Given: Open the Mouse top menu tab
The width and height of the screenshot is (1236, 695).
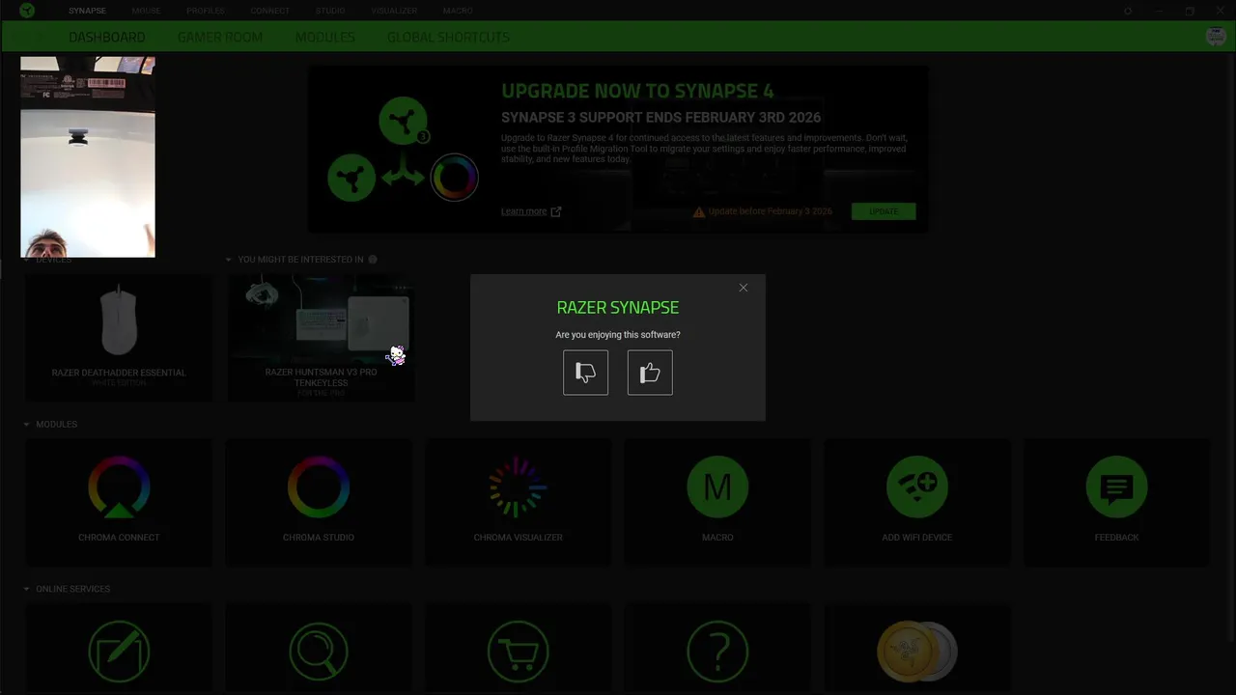Looking at the screenshot, I should coord(147,11).
